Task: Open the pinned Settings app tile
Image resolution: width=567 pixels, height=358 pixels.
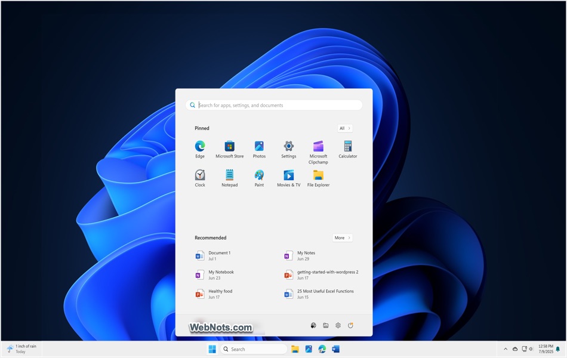Action: (x=288, y=149)
